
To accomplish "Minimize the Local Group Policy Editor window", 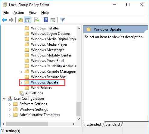I will (114, 5).
